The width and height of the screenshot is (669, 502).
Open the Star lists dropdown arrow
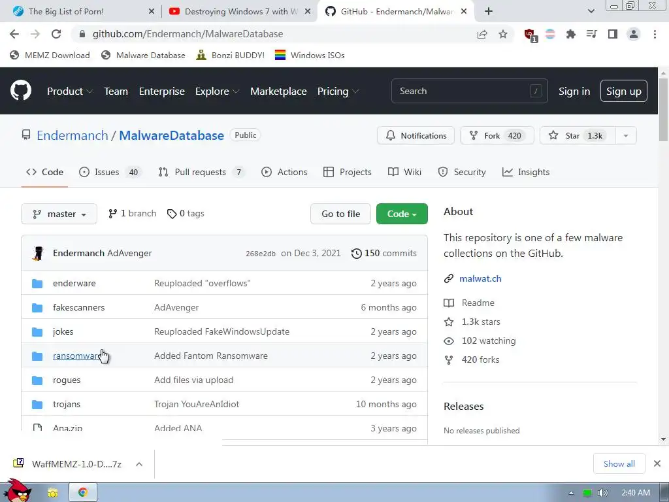[x=626, y=136]
